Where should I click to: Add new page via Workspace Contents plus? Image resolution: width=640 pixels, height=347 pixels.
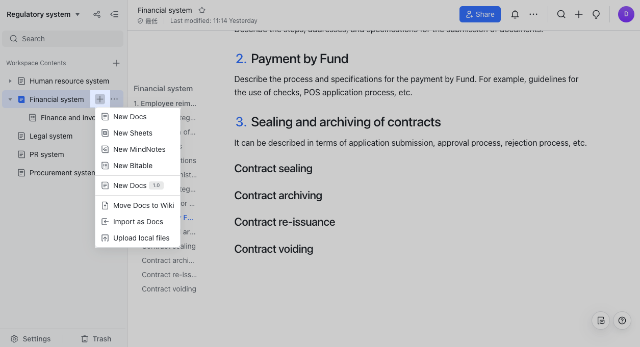116,63
